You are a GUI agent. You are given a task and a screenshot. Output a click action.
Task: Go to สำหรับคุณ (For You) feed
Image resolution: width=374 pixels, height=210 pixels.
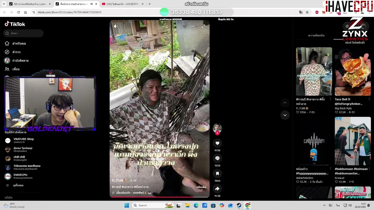pos(15,43)
